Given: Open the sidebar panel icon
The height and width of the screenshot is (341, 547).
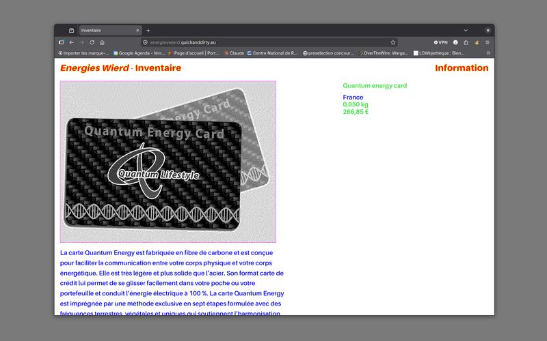Looking at the screenshot, I should [61, 42].
